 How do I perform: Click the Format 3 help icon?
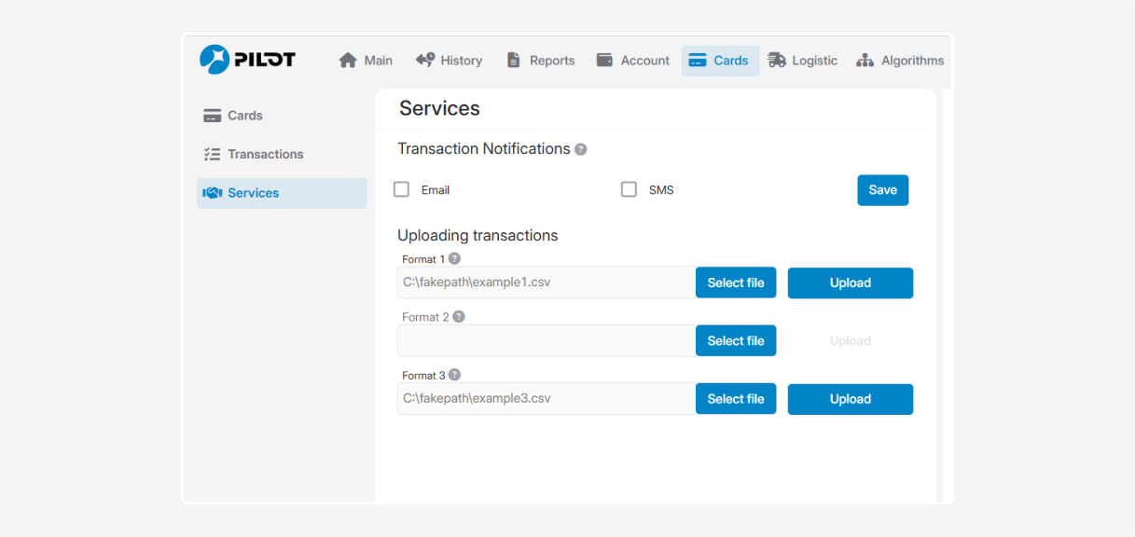(454, 375)
